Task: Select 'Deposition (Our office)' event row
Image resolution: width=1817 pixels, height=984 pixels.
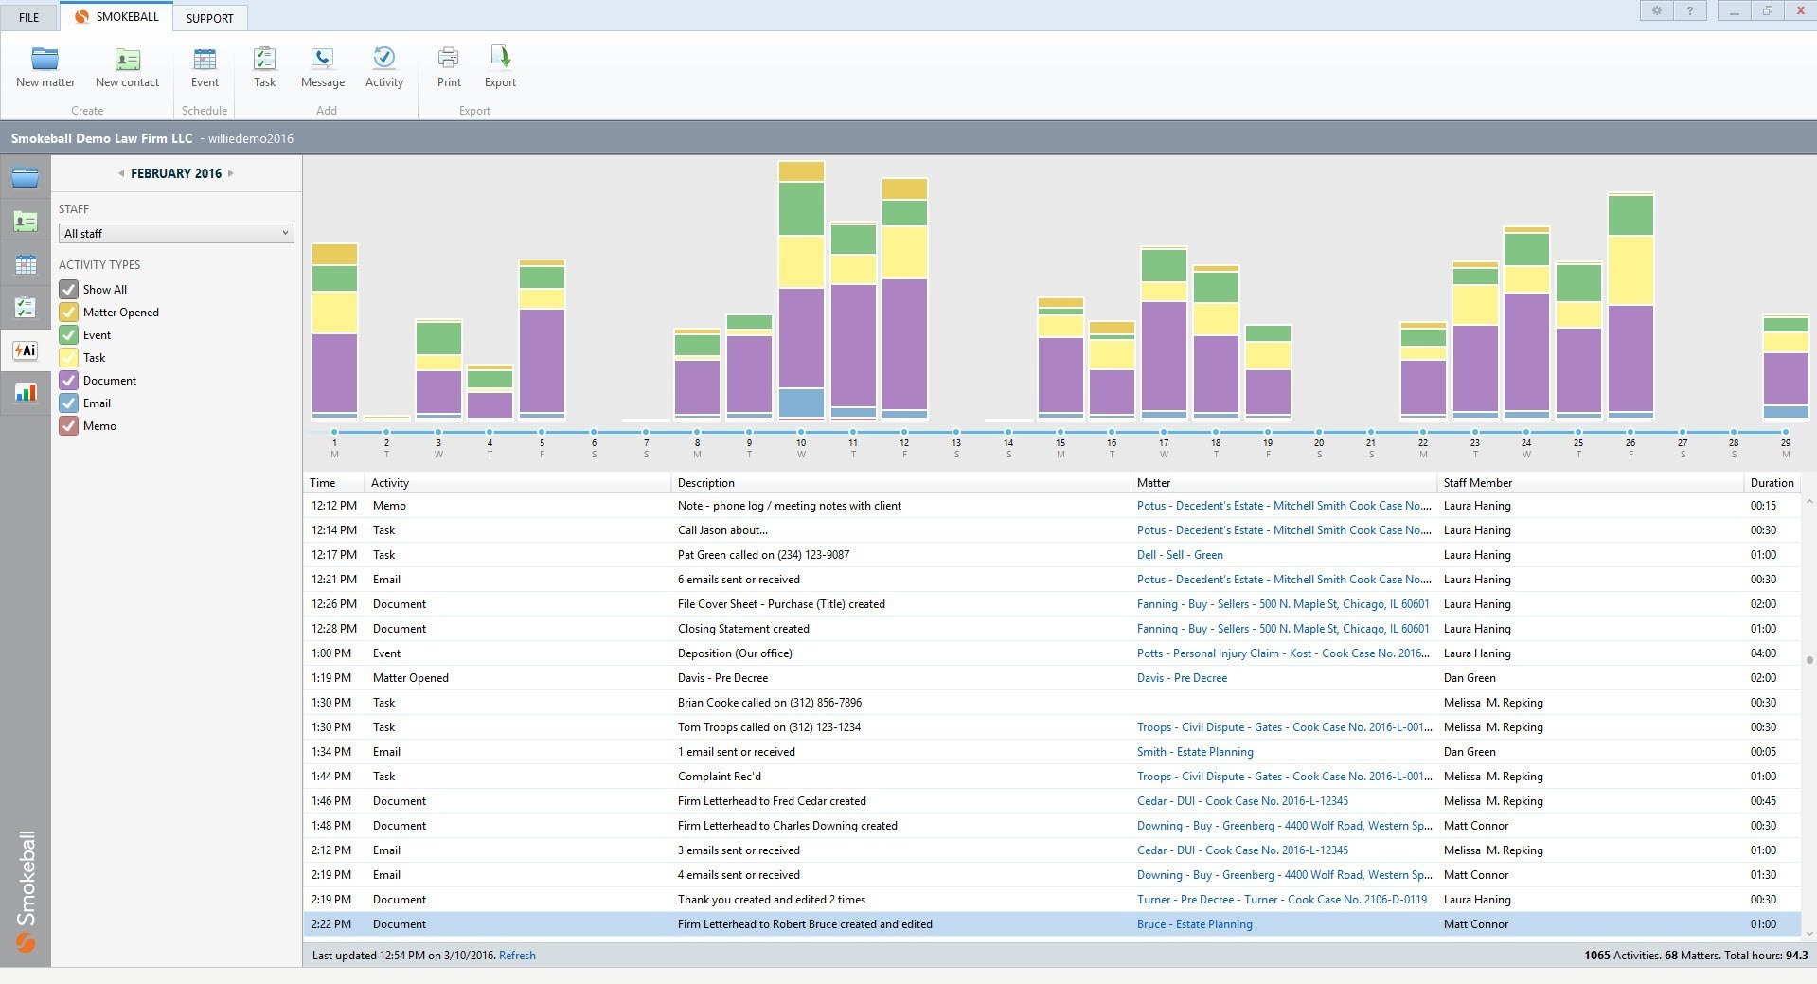Action: pyautogui.click(x=1053, y=653)
